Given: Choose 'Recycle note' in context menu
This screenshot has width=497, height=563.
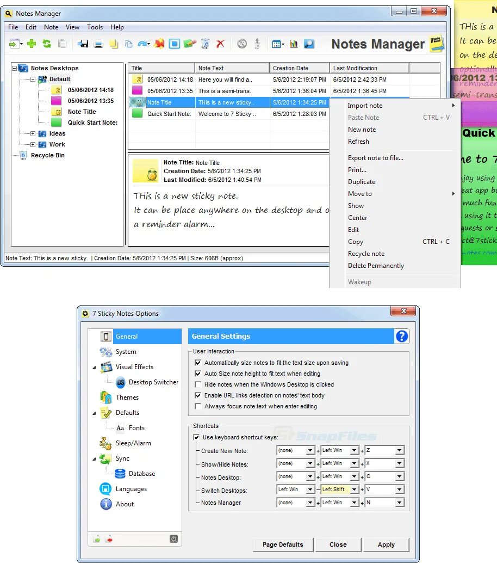Looking at the screenshot, I should [x=366, y=254].
